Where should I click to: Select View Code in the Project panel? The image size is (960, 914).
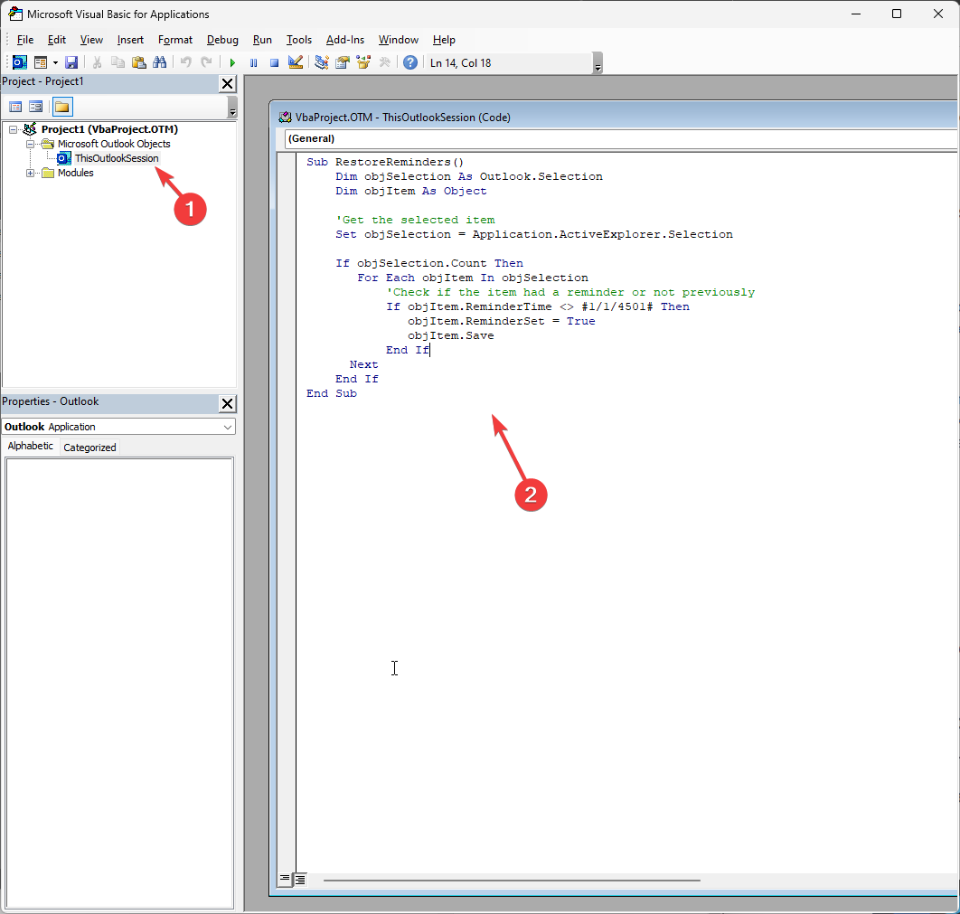click(x=15, y=106)
